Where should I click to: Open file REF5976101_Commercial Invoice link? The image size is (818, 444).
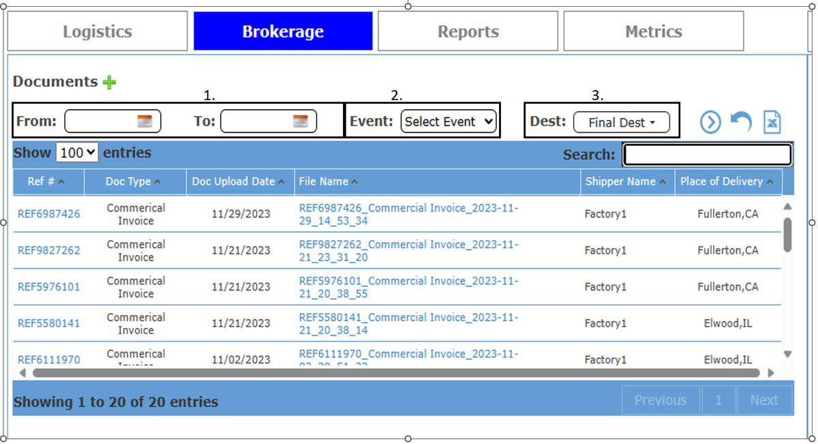(x=408, y=287)
